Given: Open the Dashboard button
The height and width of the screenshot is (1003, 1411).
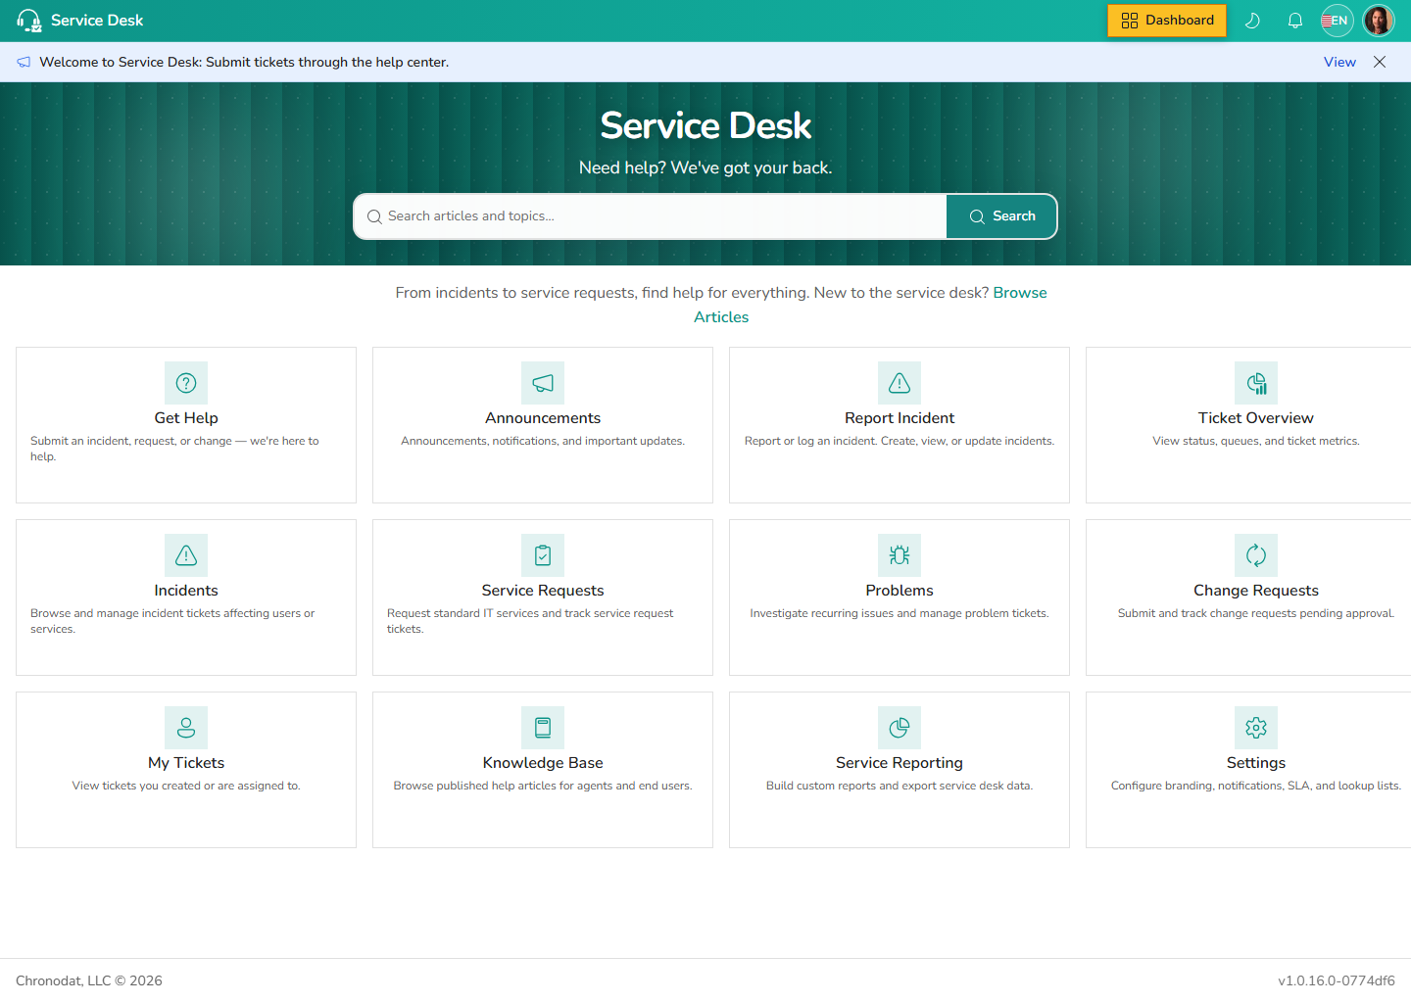Looking at the screenshot, I should tap(1167, 21).
